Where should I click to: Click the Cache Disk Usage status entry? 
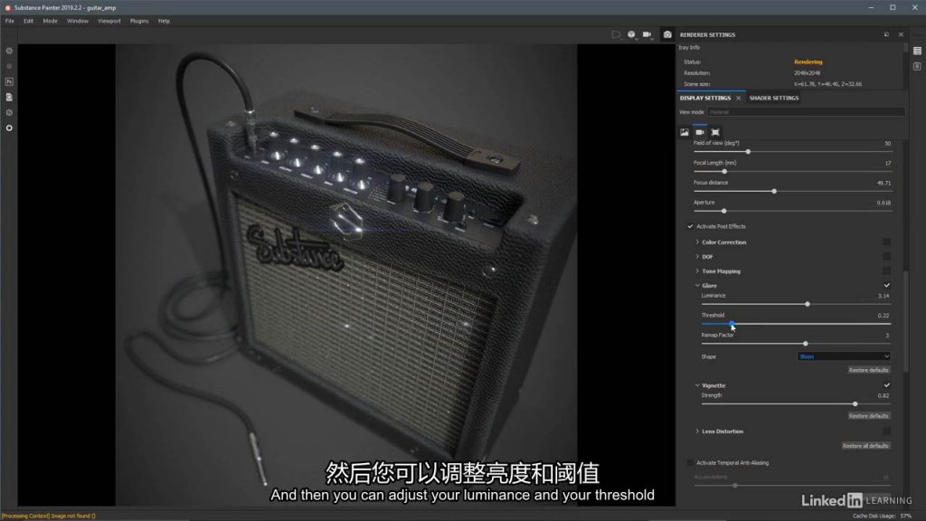[882, 516]
